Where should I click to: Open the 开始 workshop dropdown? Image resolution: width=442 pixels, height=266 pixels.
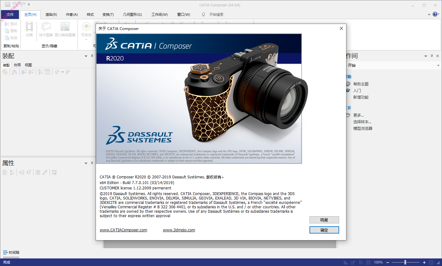[x=438, y=66]
